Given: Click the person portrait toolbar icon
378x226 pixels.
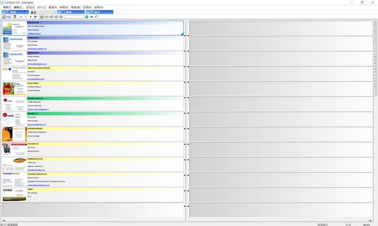Looking at the screenshot, I should coord(15,17).
